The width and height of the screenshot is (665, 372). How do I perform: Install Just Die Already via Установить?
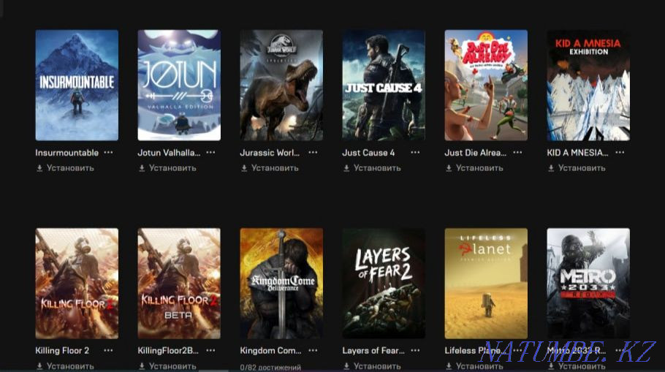(x=479, y=168)
